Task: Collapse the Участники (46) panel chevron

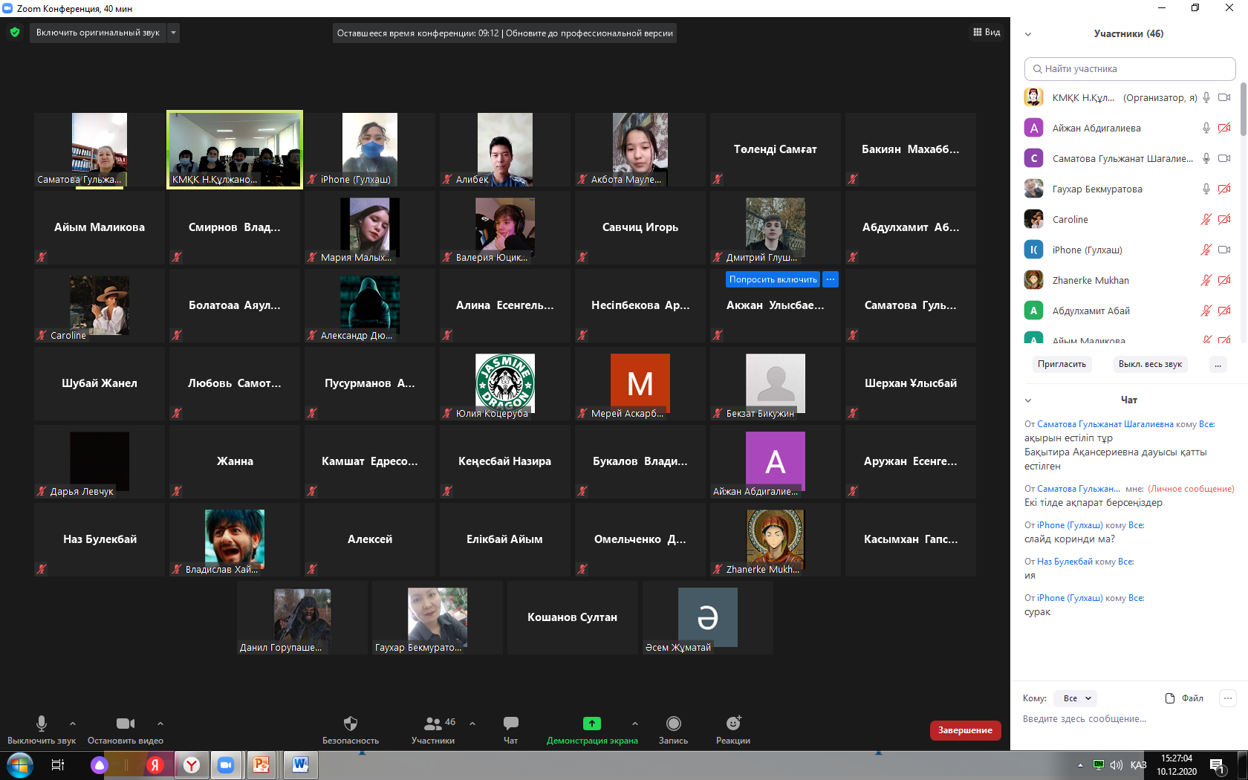Action: 1028,34
